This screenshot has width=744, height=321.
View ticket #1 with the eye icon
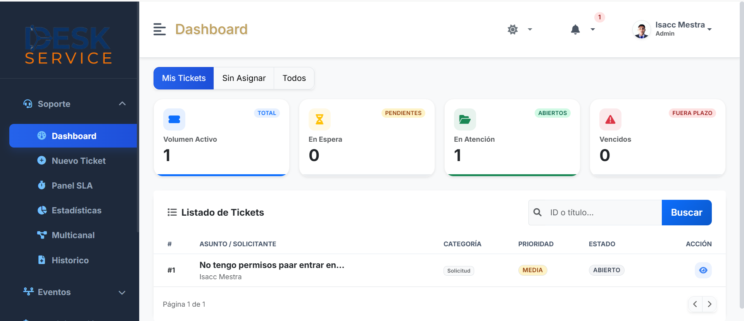pyautogui.click(x=703, y=270)
